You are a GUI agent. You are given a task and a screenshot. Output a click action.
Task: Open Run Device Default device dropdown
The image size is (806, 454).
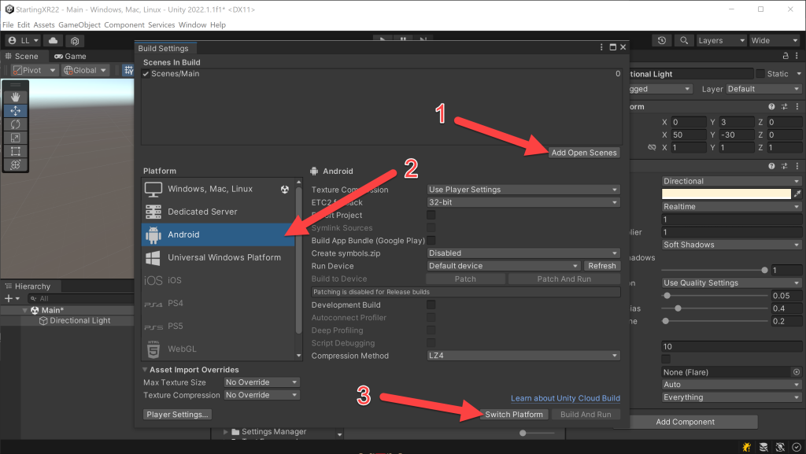(504, 265)
